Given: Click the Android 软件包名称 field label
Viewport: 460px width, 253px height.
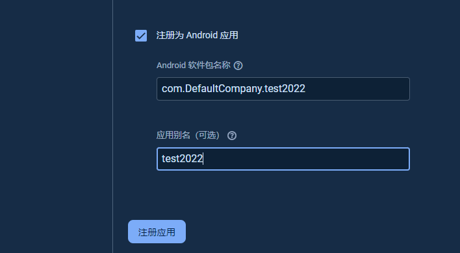Looking at the screenshot, I should [194, 66].
